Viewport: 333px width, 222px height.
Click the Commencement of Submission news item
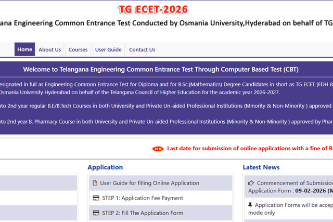point(289,187)
